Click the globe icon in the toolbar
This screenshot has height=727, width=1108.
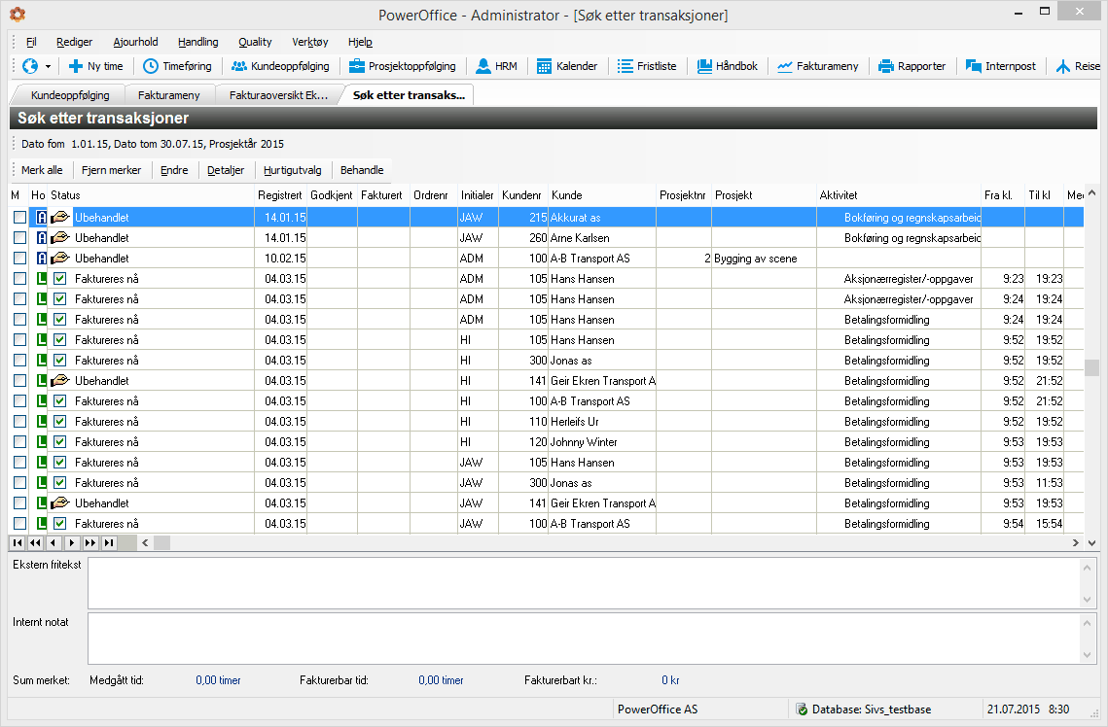[x=30, y=66]
